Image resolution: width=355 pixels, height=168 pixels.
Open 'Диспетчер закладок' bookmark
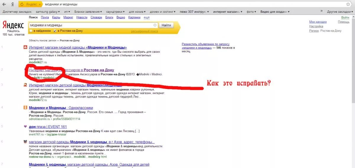(17, 12)
